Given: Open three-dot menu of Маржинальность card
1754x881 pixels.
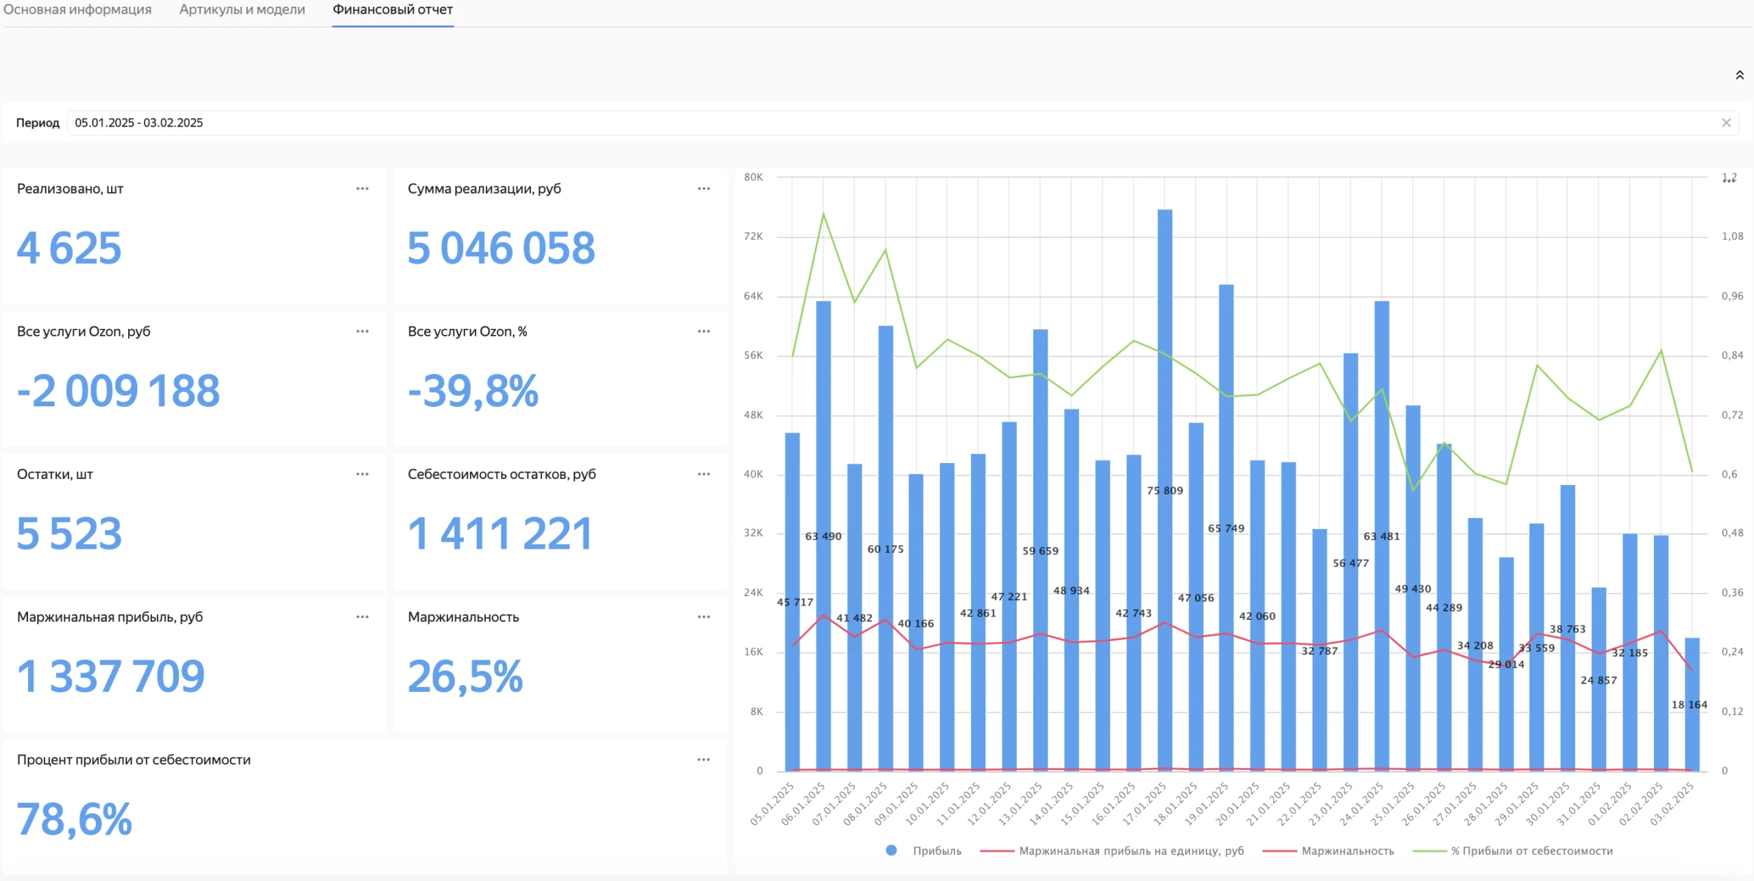Looking at the screenshot, I should (704, 617).
